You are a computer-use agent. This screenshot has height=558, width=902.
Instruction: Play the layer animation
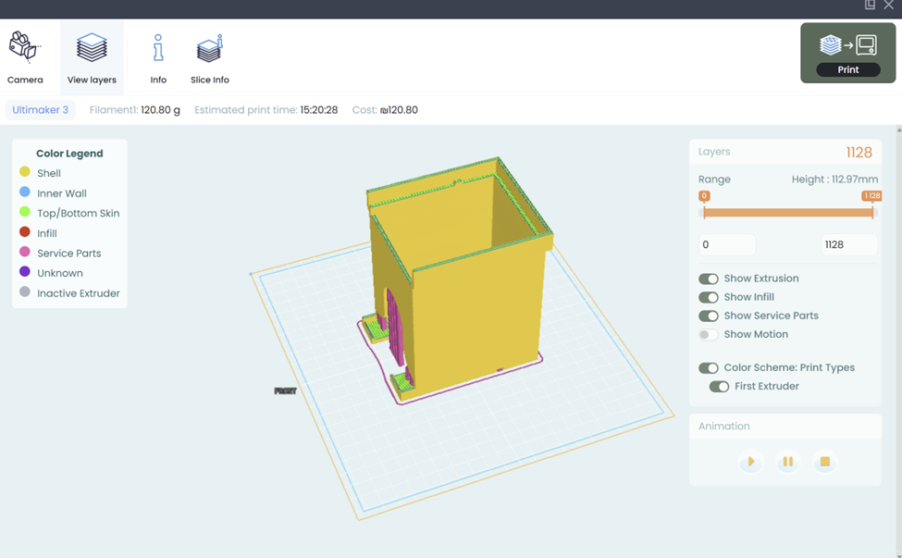(x=750, y=462)
